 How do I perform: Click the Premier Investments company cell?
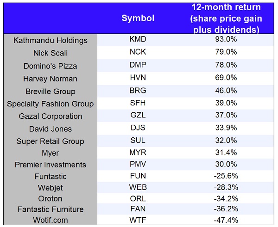(51, 165)
